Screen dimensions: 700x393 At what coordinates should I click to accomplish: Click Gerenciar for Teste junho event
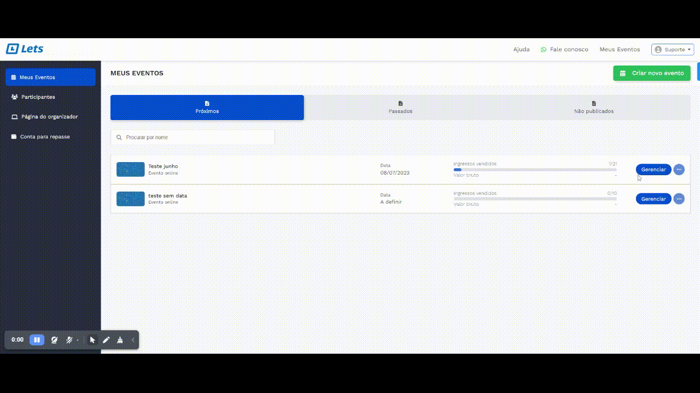pyautogui.click(x=653, y=170)
